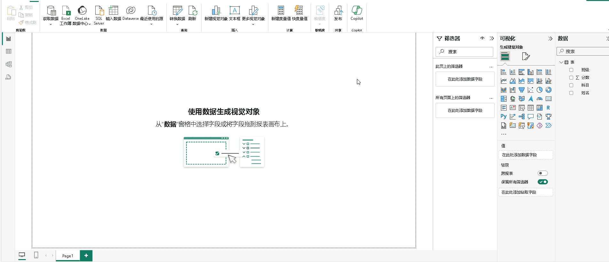
Task: Add a new page with plus button
Action: 86,256
